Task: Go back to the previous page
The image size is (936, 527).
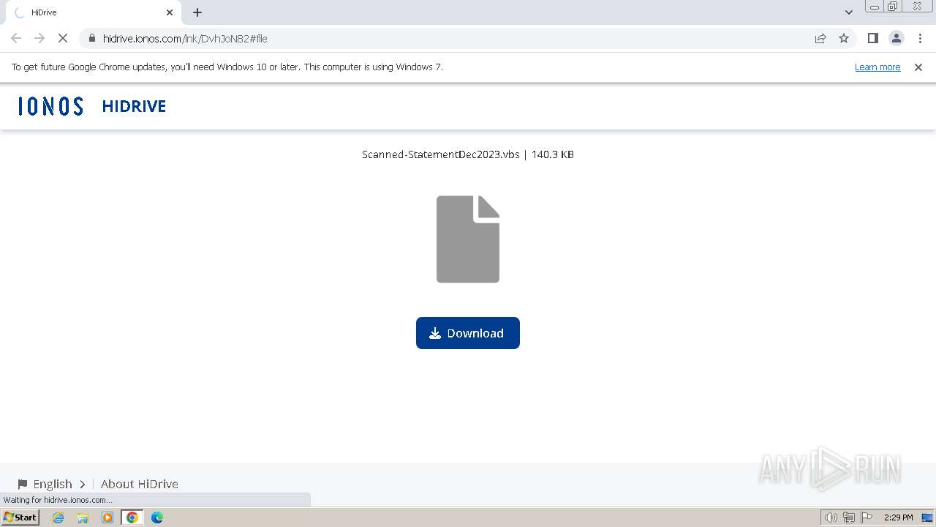Action: 16,38
